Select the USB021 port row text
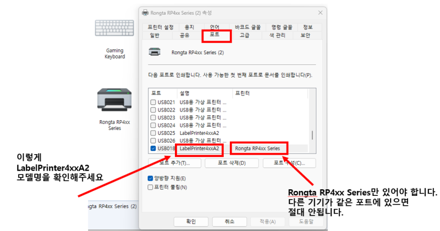440x231 pixels. pyautogui.click(x=166, y=102)
